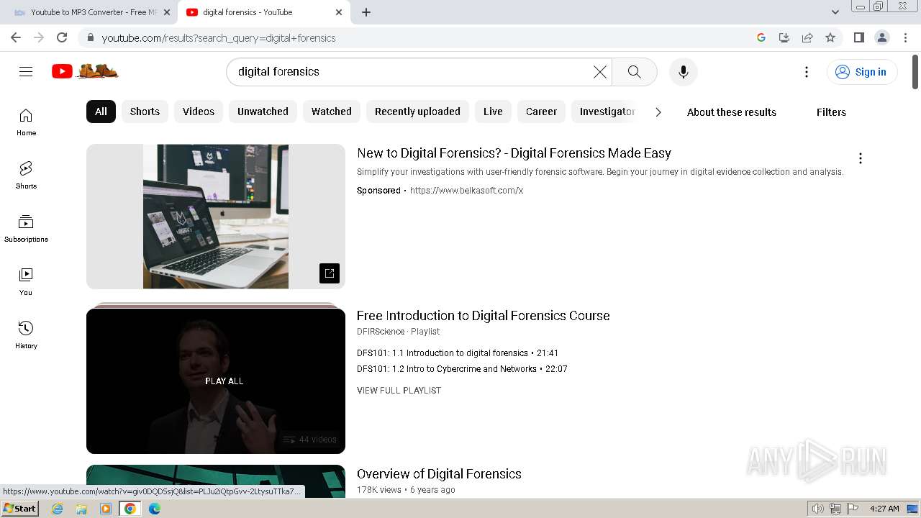The image size is (921, 518).
Task: Expand more filter chips with right chevron
Action: coord(658,112)
